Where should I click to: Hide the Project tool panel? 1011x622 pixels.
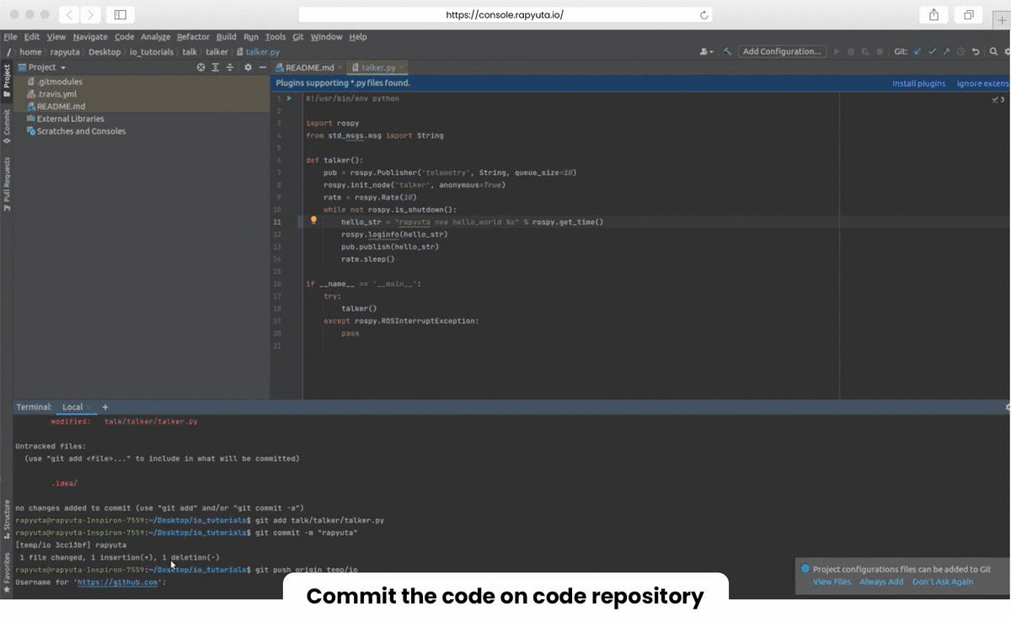262,67
